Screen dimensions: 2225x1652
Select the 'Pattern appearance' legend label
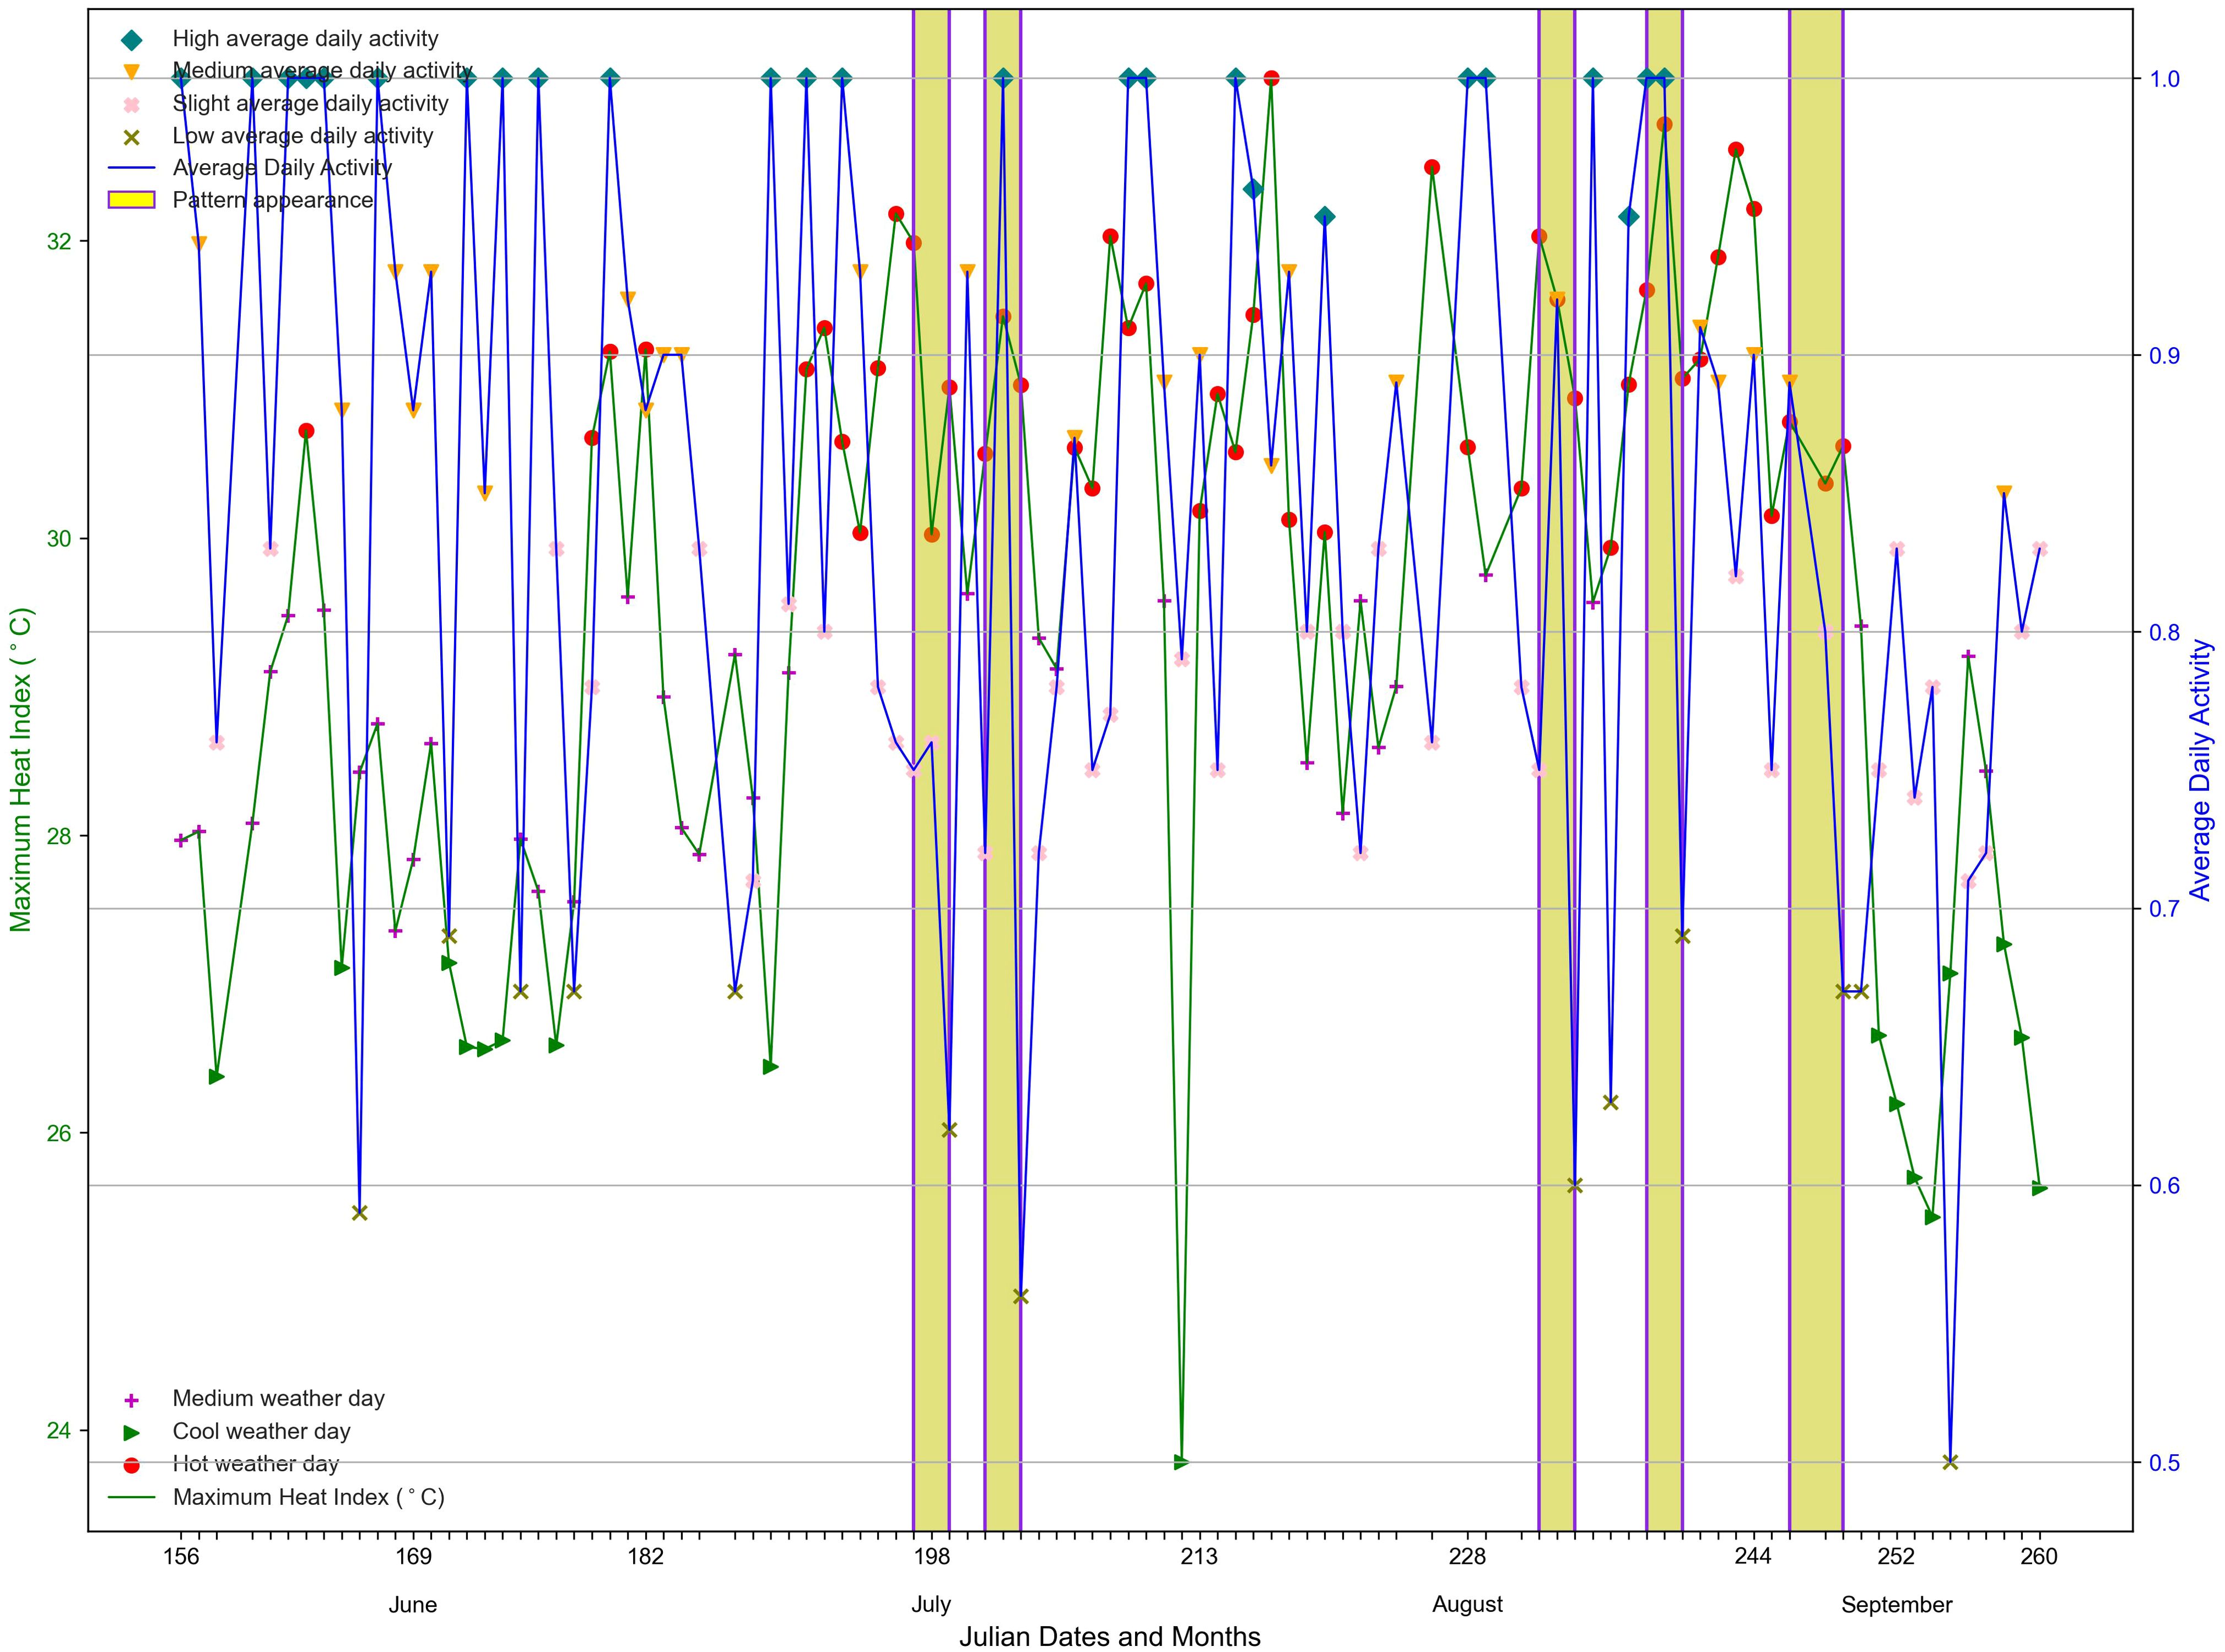click(x=273, y=200)
